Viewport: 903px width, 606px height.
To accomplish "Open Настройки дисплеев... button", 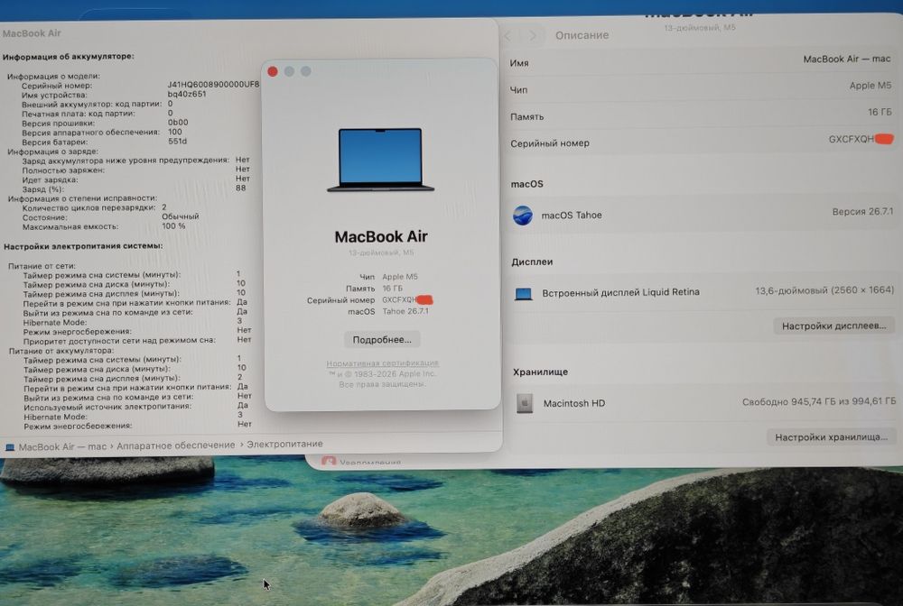I will pos(833,326).
